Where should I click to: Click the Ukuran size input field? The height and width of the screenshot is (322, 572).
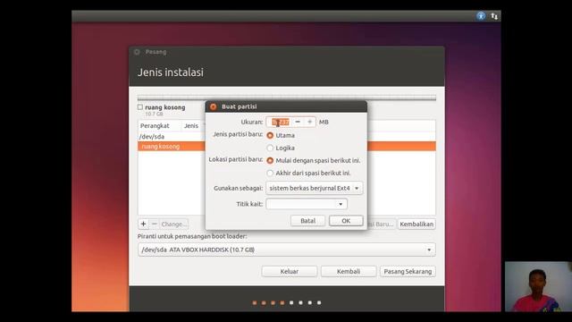280,122
